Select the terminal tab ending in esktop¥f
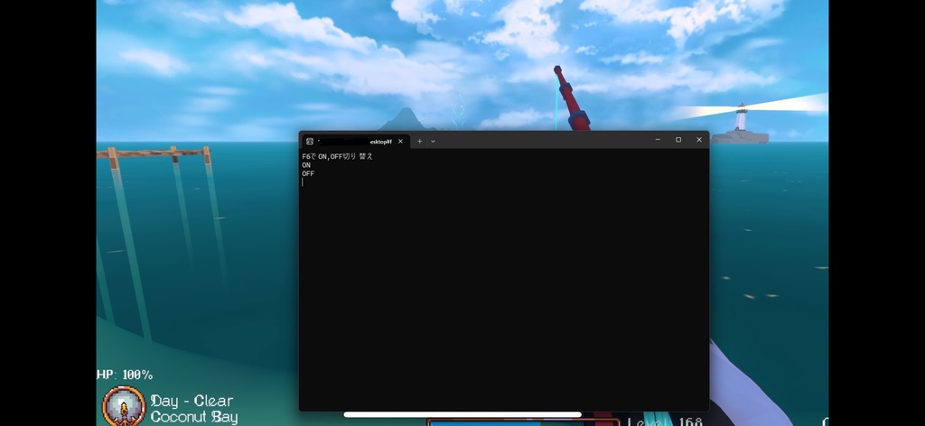 click(355, 142)
